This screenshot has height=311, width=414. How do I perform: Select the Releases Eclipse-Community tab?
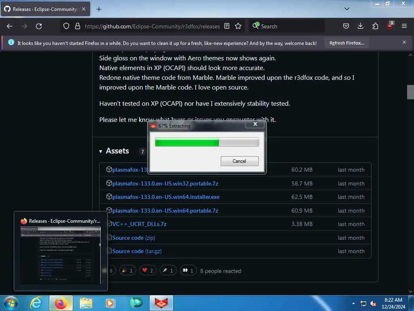click(45, 9)
